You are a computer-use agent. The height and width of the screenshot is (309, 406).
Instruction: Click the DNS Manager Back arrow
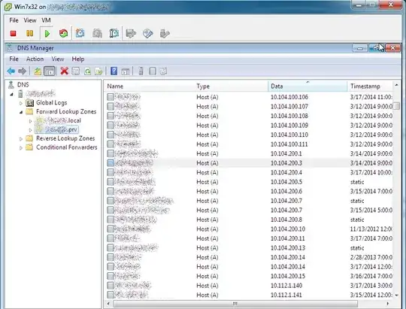[11, 71]
